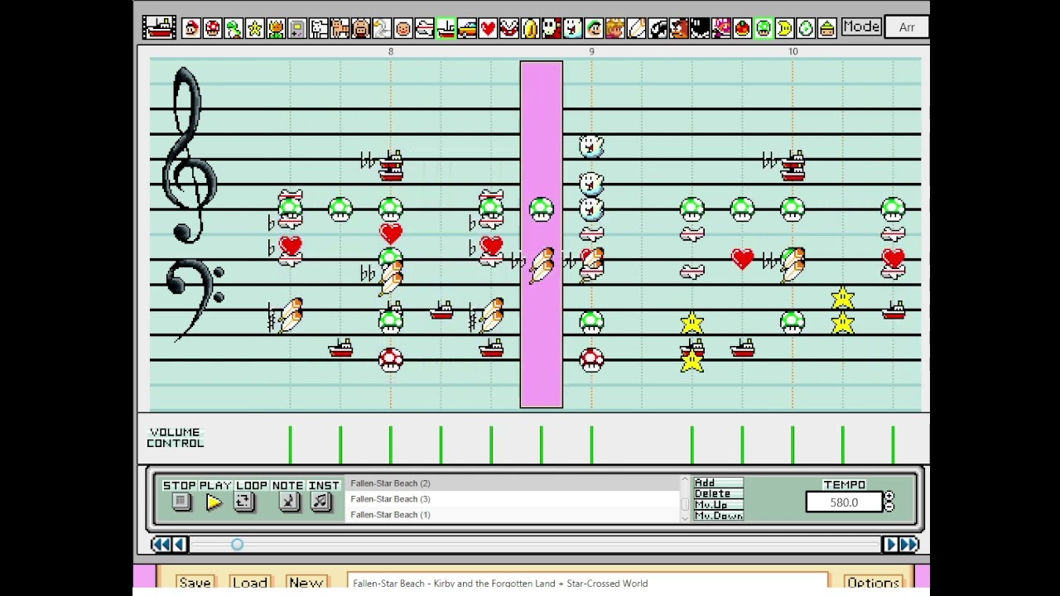This screenshot has height=596, width=1060.
Task: Click Mv.Up to move song up
Action: point(718,505)
